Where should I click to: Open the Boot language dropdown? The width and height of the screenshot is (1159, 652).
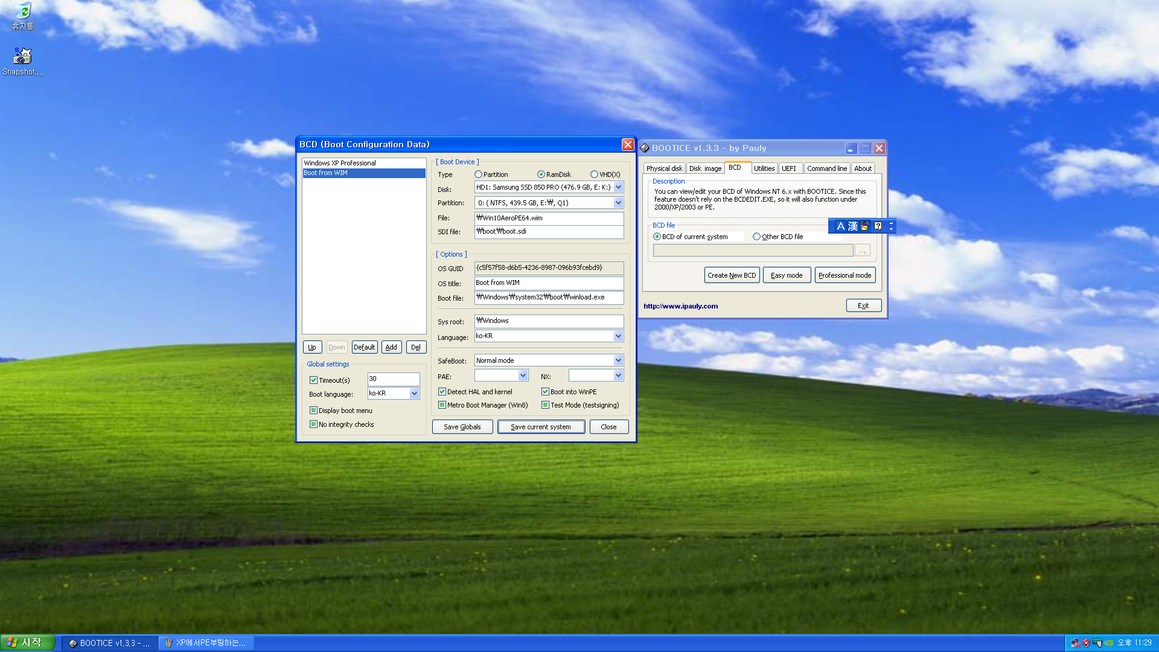point(414,394)
